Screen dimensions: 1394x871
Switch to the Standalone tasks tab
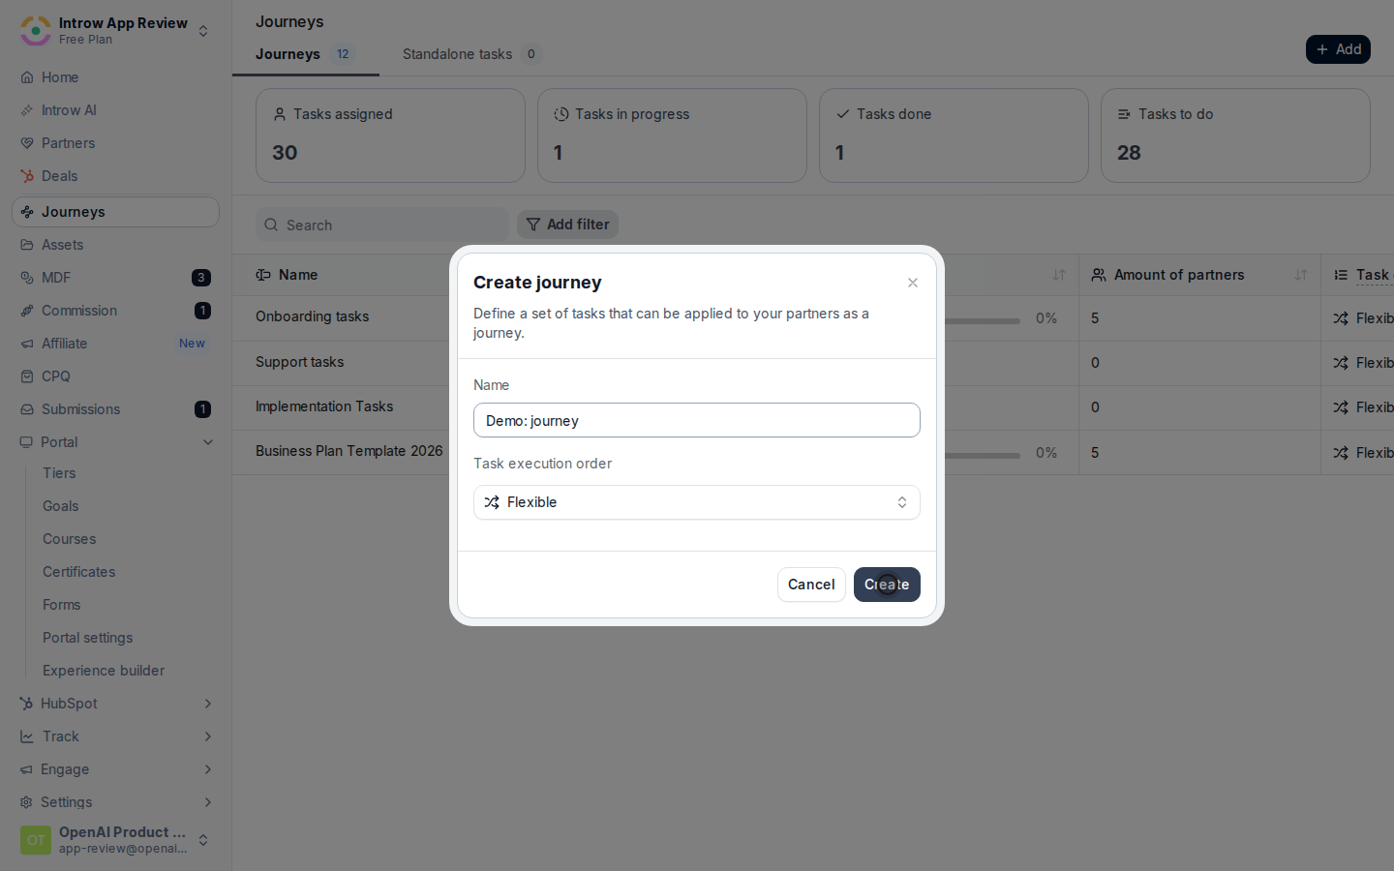point(471,54)
